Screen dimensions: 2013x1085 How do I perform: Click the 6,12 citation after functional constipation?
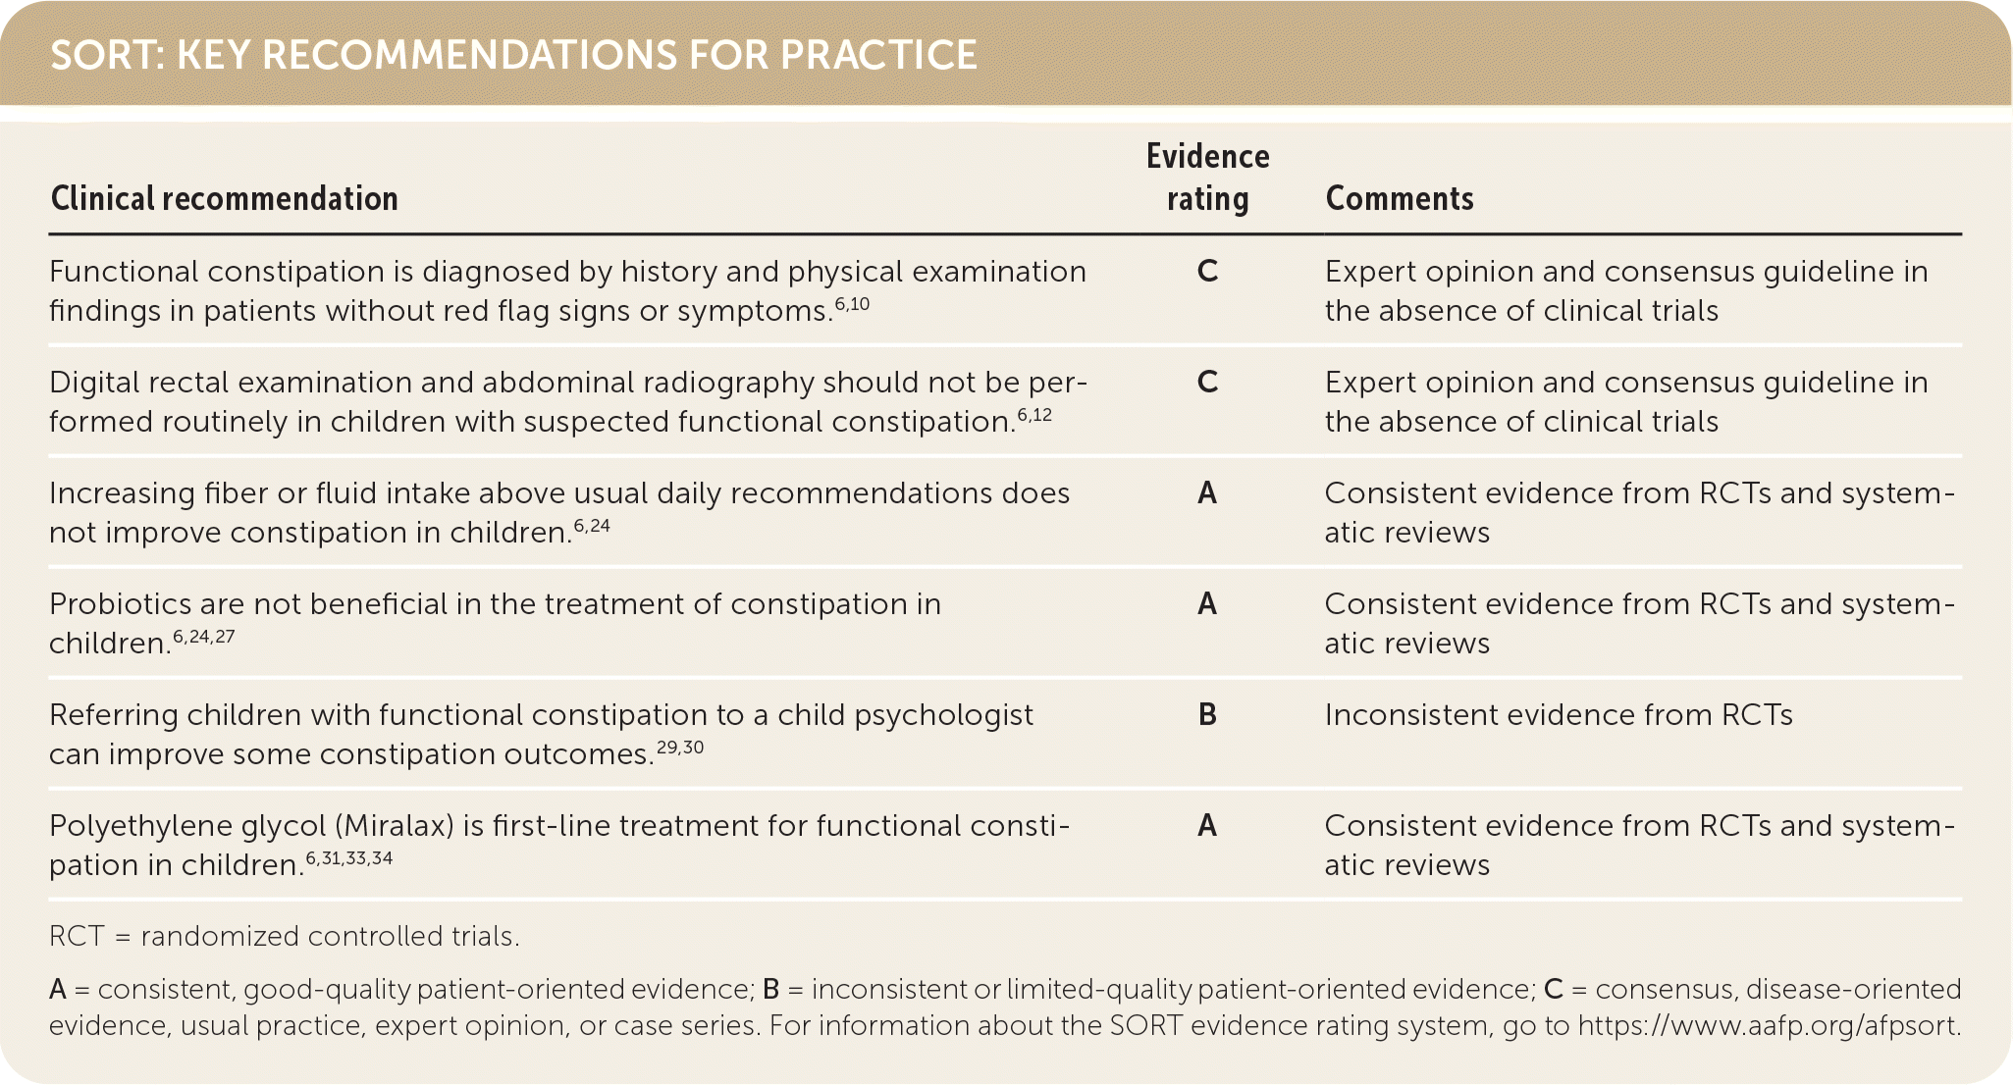tap(1034, 416)
